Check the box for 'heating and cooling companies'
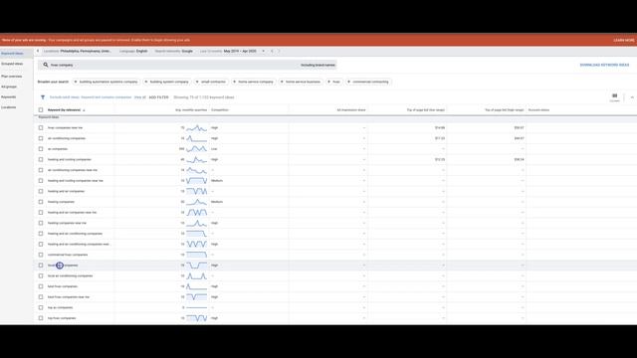This screenshot has width=637, height=358. click(x=41, y=159)
